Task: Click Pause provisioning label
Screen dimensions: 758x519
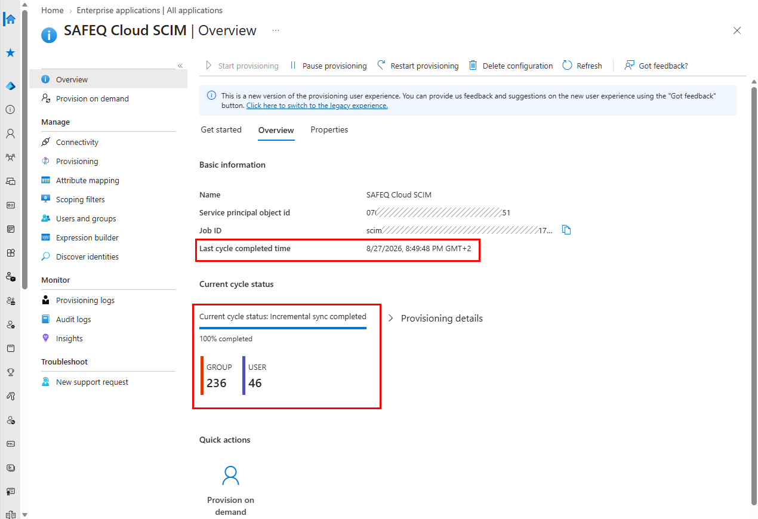Action: [x=334, y=66]
